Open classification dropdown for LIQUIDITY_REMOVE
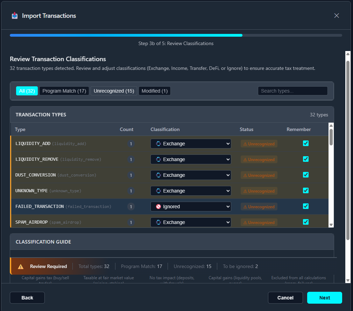Viewport: 353px width, 311px height. point(191,159)
